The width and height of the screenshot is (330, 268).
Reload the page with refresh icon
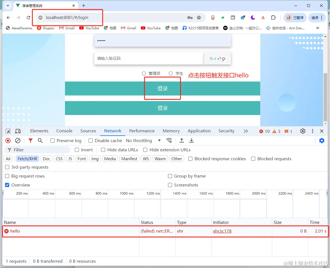click(28, 18)
